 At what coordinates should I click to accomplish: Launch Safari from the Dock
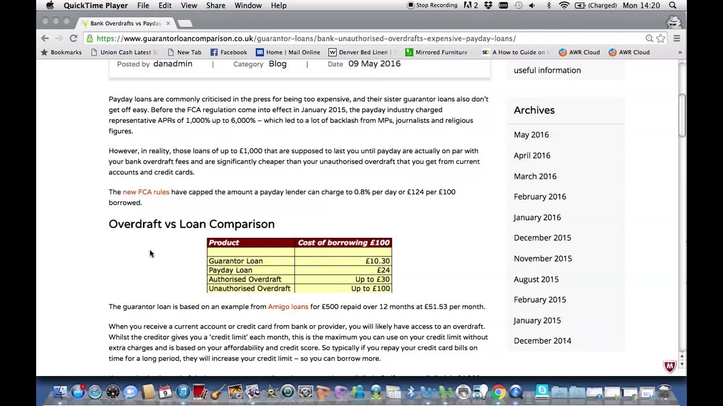coord(95,392)
